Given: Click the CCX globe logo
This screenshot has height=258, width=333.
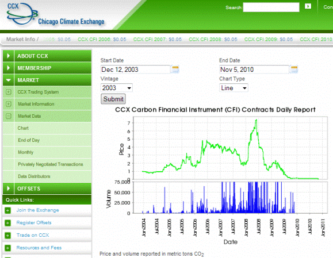Looking at the screenshot, I should [22, 13].
